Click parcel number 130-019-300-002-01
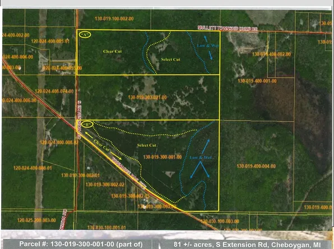 (81, 175)
